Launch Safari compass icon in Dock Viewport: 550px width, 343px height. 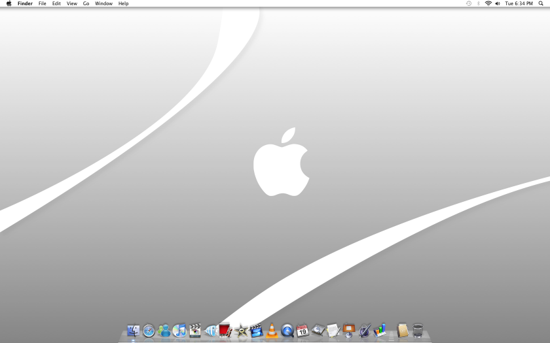pyautogui.click(x=149, y=331)
